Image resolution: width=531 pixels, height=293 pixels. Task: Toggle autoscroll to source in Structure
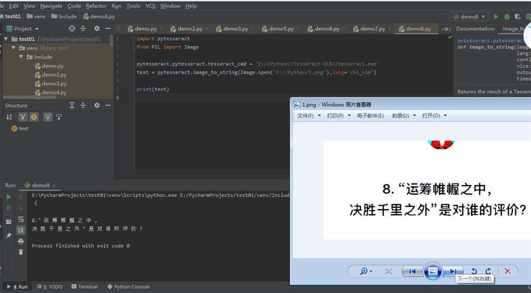[48, 117]
